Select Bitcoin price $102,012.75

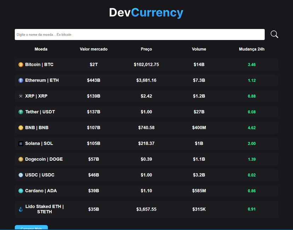pos(146,64)
